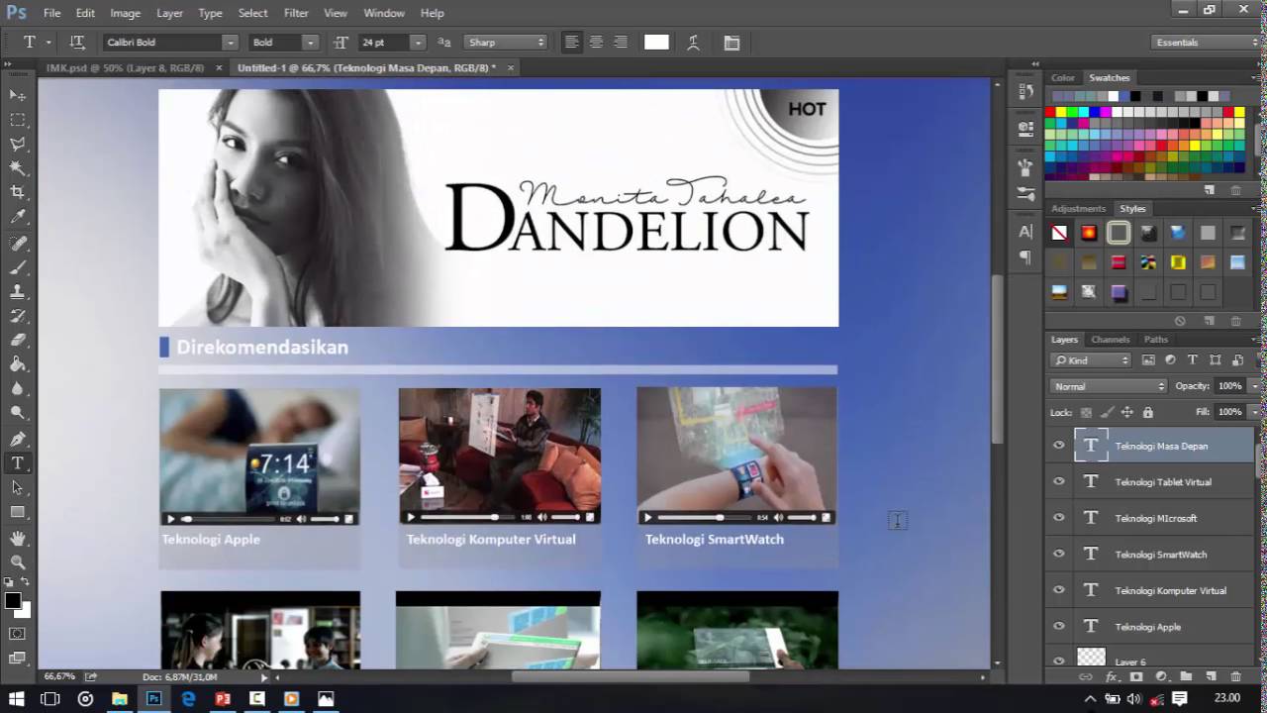Image resolution: width=1267 pixels, height=713 pixels.
Task: Hide the Teknologi Masa Depan layer
Action: pyautogui.click(x=1059, y=446)
